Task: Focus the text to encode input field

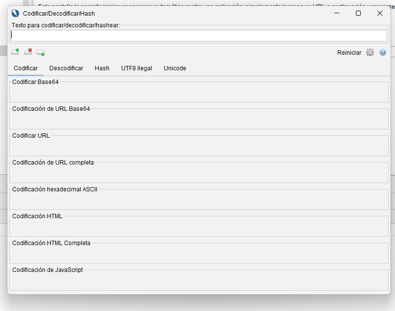Action: pos(198,36)
